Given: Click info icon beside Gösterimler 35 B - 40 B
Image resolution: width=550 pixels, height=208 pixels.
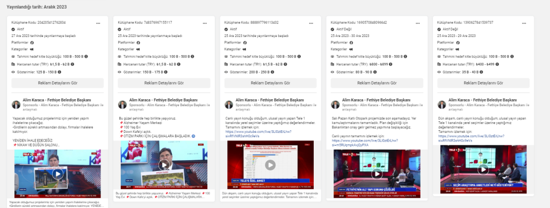Looking at the screenshot, I should click(x=482, y=72).
